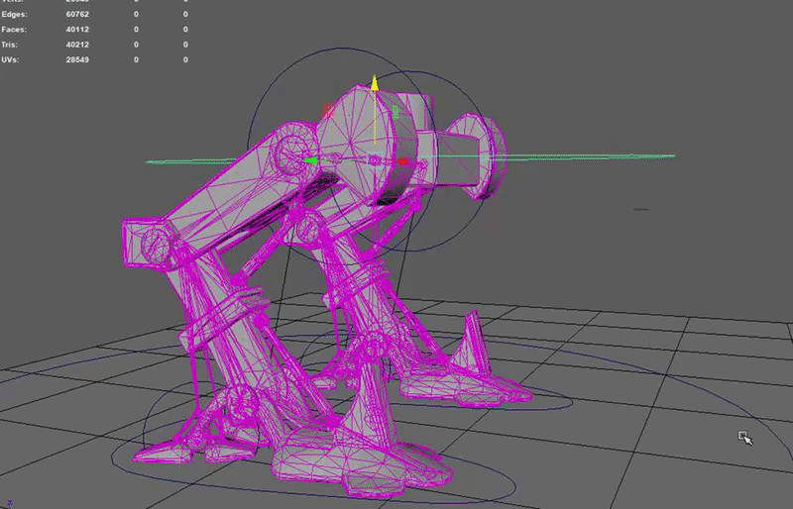Click the Edges count value 60762
Screen dimensions: 793x509
click(77, 14)
